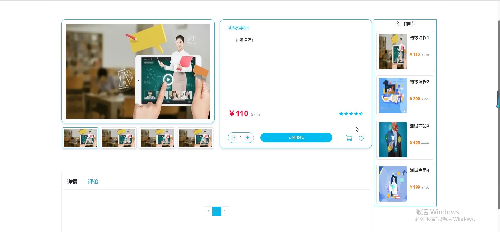Open recommended item 测试商品4 image
Viewport: 500px width, 232px height.
[393, 184]
